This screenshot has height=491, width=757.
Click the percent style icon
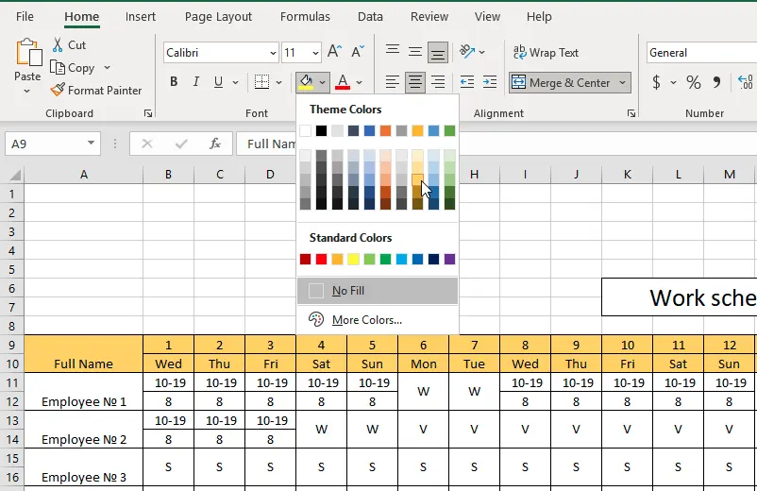click(694, 82)
